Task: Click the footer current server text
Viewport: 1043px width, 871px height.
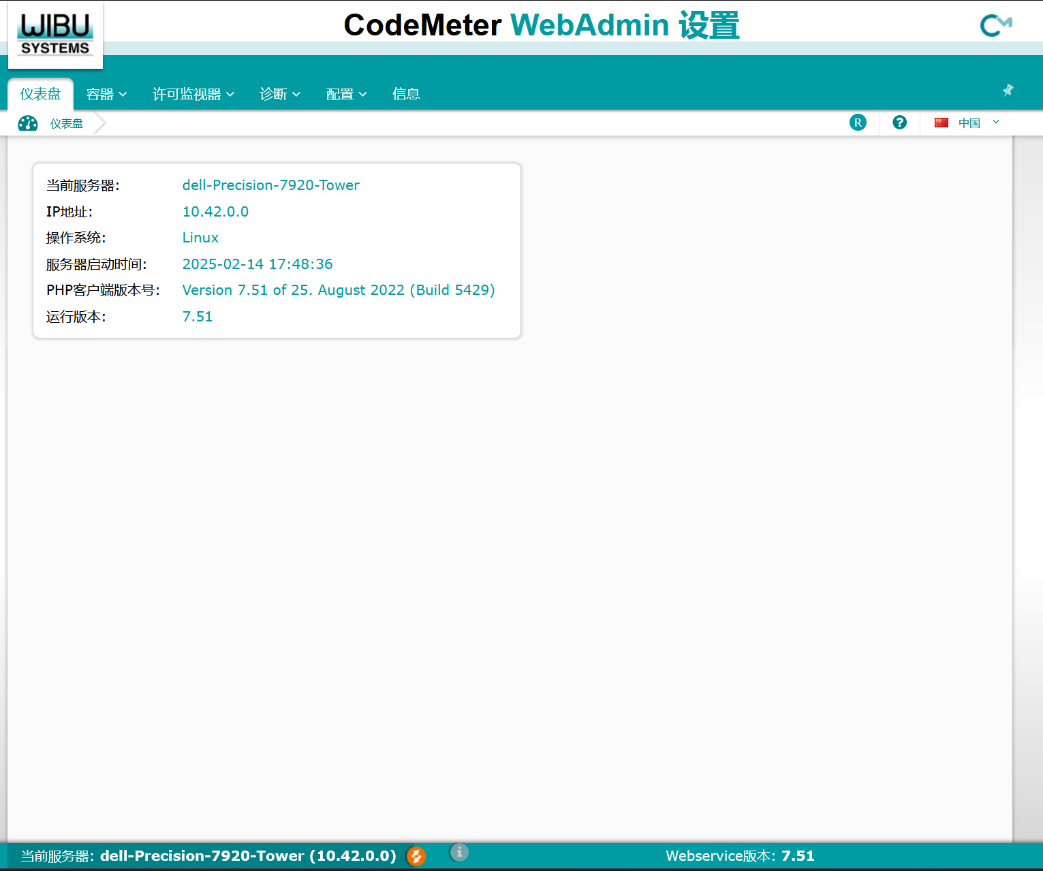Action: (208, 856)
